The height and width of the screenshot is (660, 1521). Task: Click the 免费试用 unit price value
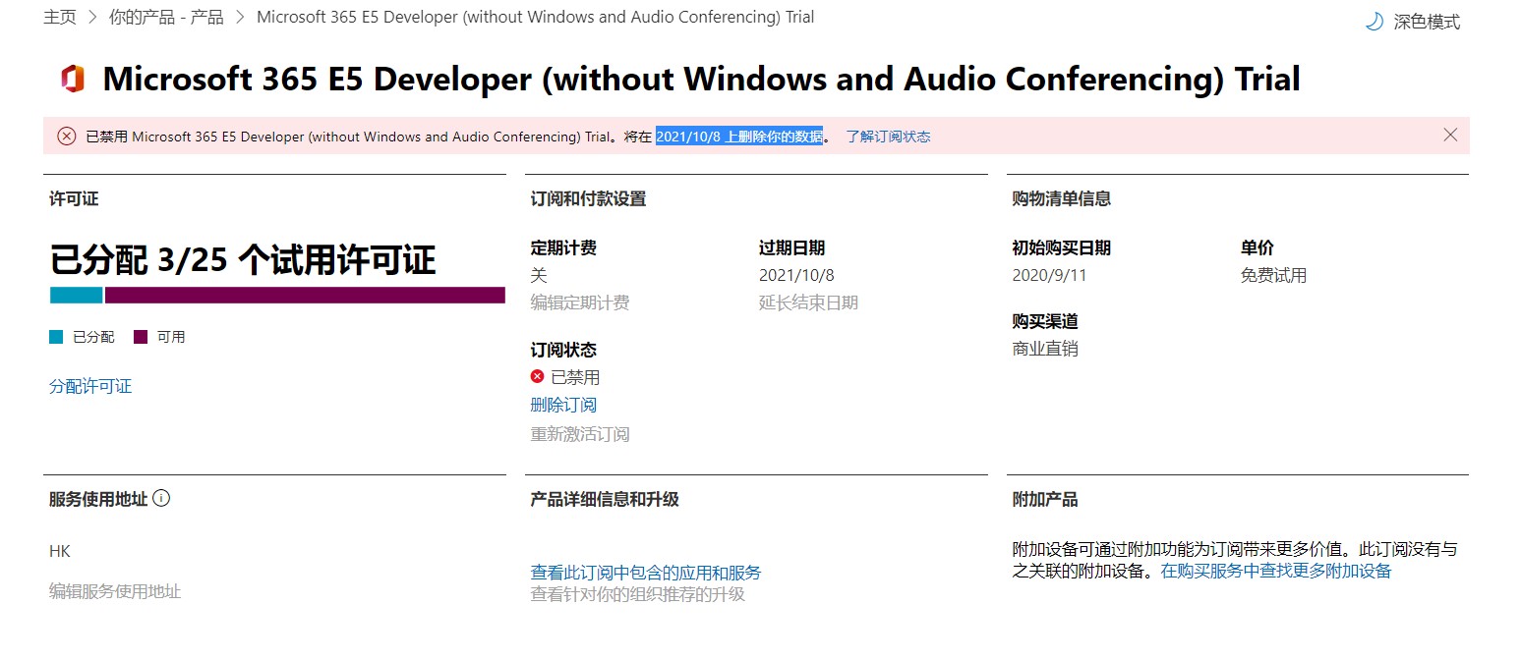(x=1273, y=275)
